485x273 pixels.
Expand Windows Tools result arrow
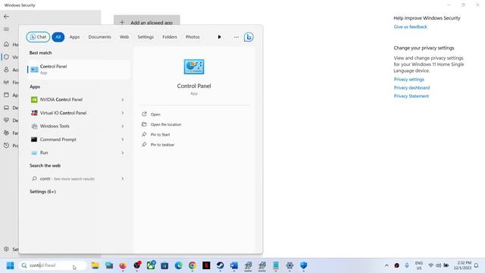pyautogui.click(x=123, y=127)
